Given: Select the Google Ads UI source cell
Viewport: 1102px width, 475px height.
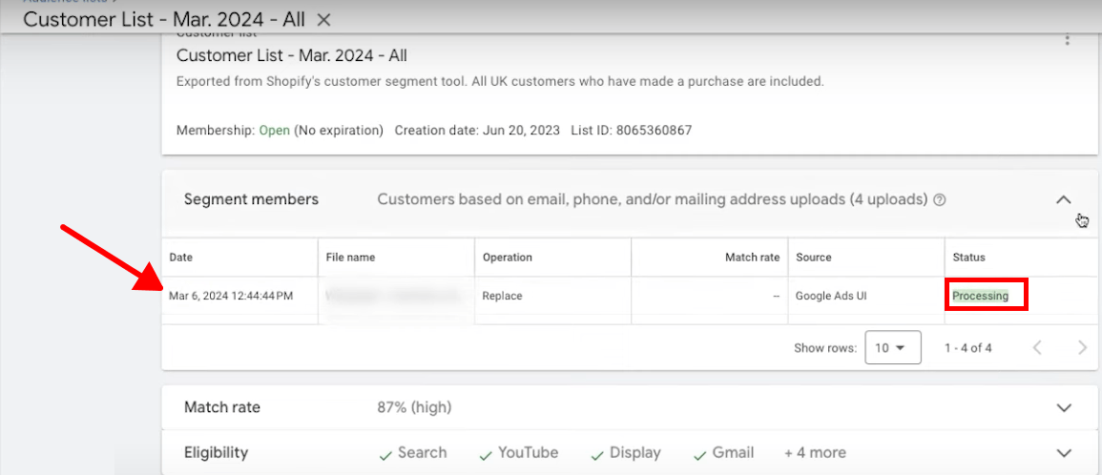Looking at the screenshot, I should click(x=831, y=296).
